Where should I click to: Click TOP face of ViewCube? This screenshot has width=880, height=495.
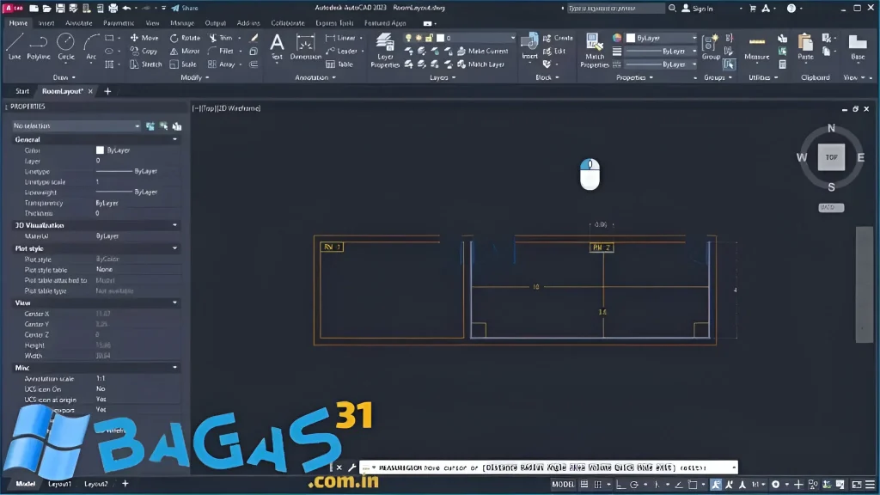coord(831,157)
